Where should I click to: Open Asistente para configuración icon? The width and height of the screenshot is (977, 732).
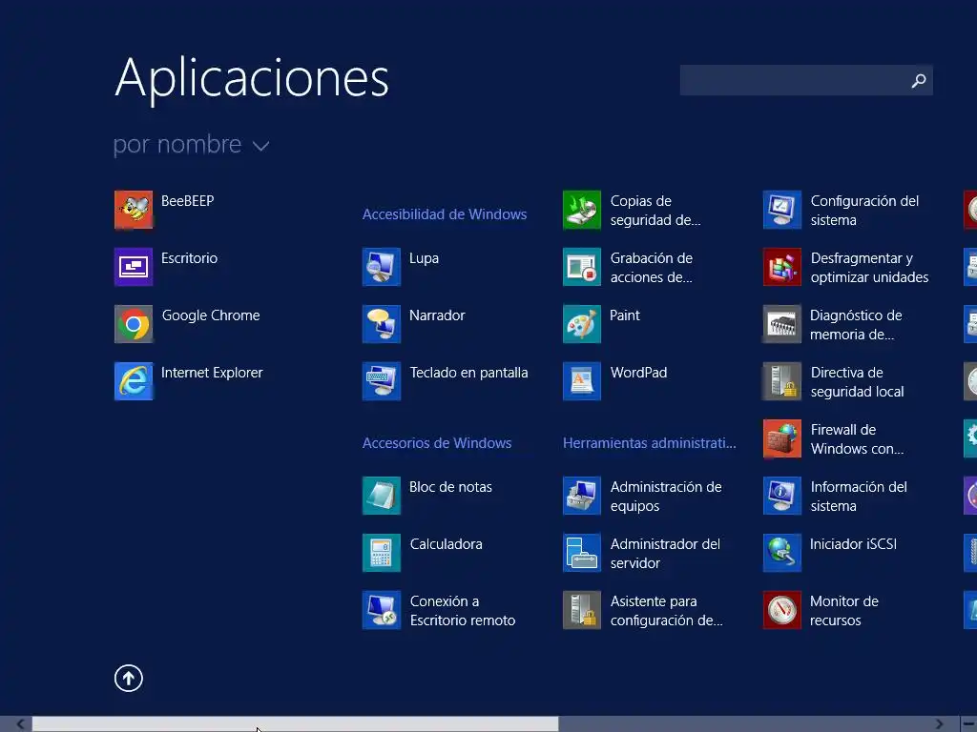(582, 611)
